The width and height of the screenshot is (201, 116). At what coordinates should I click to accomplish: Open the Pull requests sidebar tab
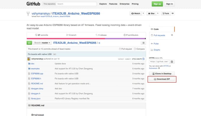tap(159, 35)
